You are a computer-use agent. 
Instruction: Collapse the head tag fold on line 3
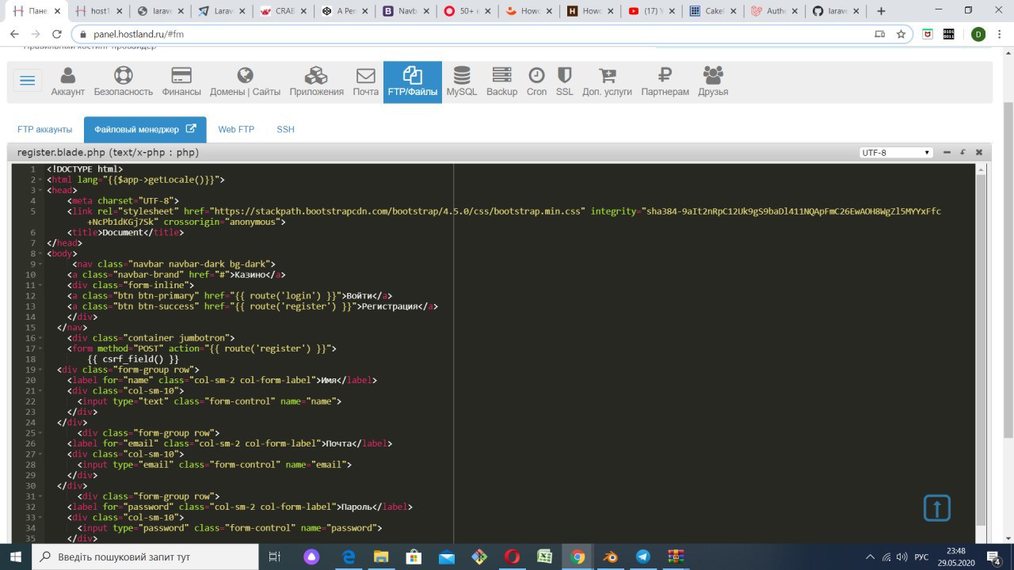tap(41, 190)
